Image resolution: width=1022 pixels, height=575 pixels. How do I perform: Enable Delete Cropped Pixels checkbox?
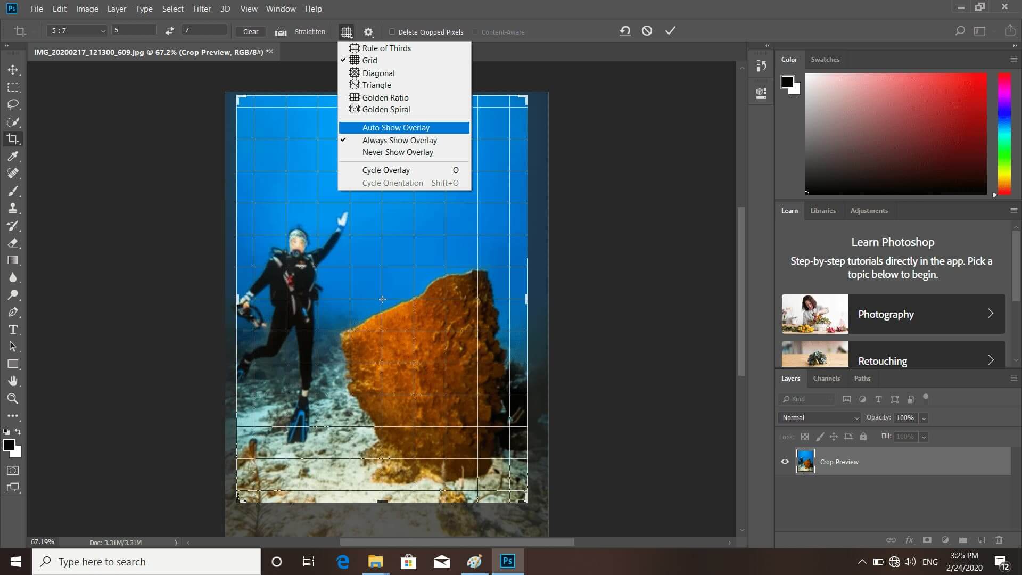click(x=392, y=32)
